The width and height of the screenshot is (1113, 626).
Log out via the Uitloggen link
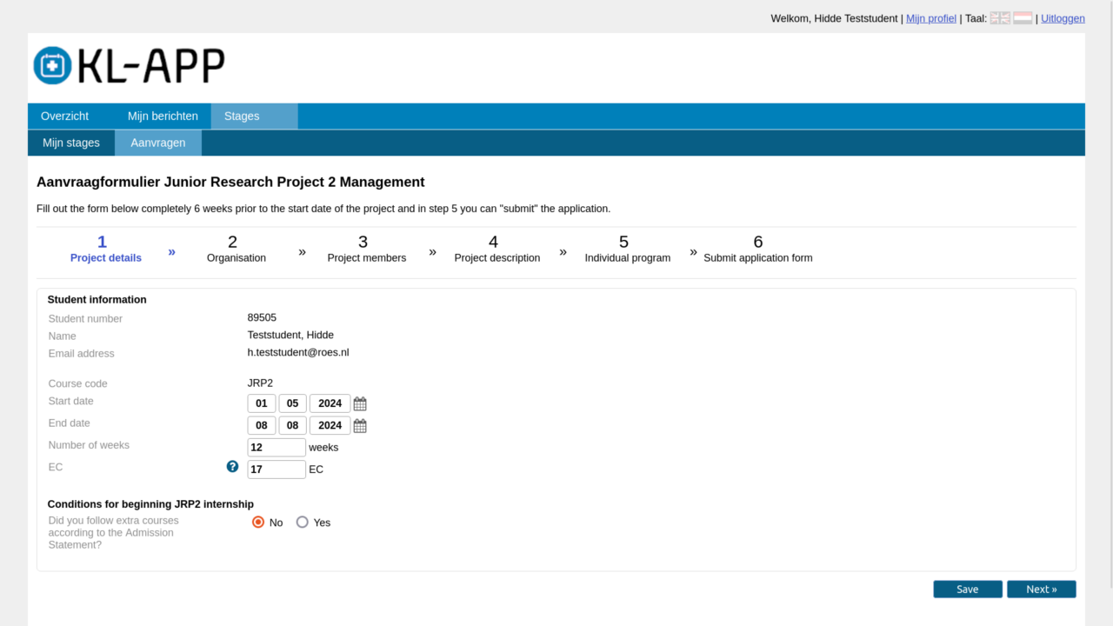click(1063, 18)
